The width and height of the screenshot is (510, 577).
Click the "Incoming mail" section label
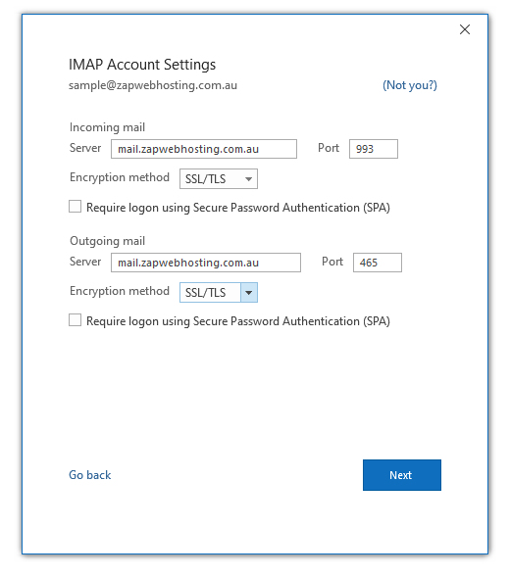click(107, 127)
